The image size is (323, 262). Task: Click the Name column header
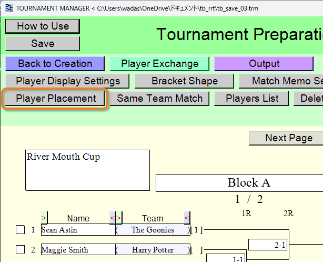[78, 218]
